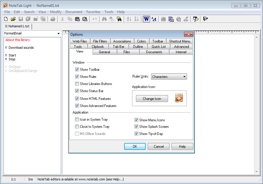The image size is (263, 184).
Task: Switch to the Shortcut Menu tab
Action: (180, 41)
